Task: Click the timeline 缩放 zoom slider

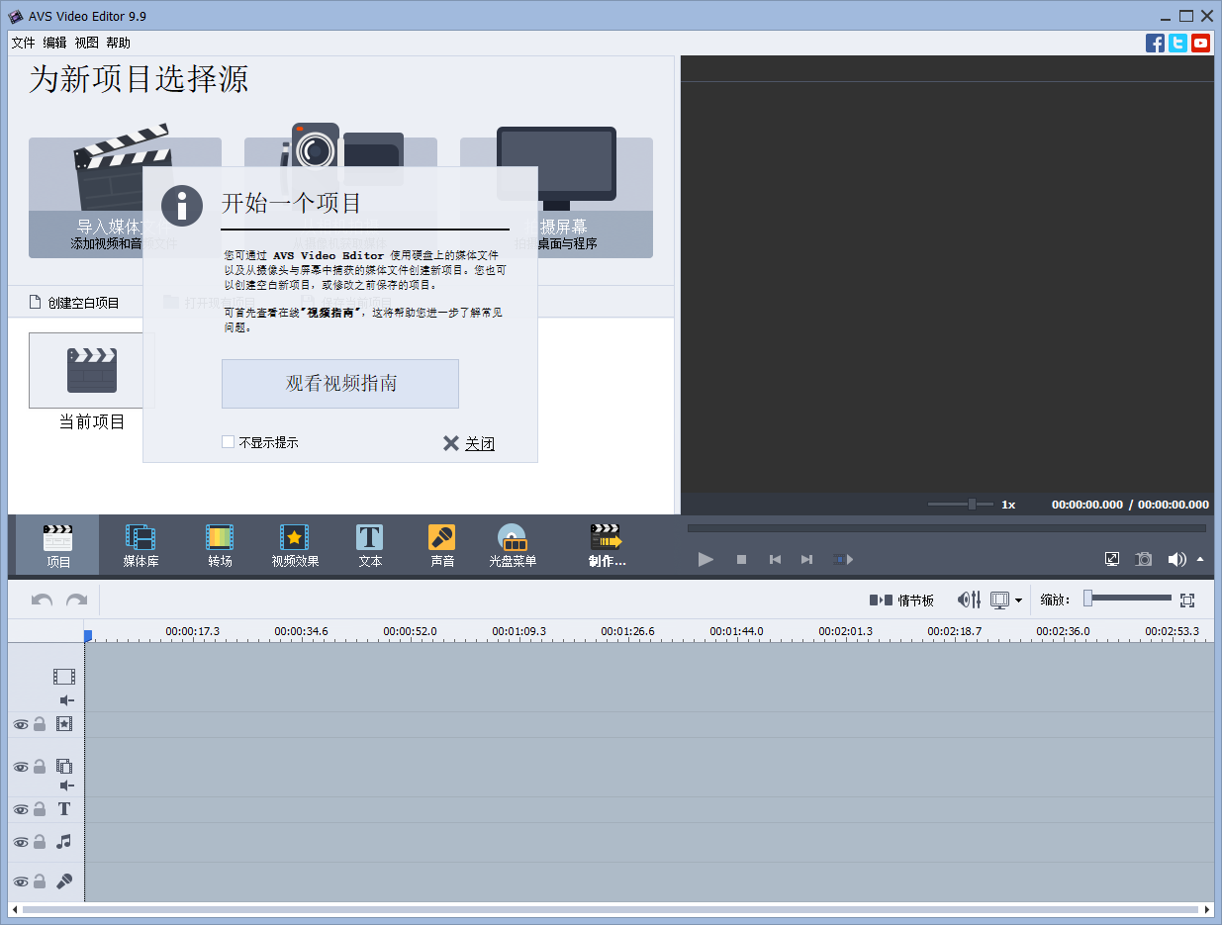Action: click(1127, 599)
